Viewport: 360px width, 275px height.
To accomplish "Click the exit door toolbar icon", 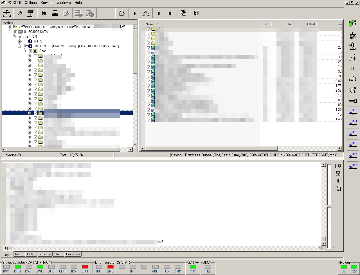I will tap(196, 13).
